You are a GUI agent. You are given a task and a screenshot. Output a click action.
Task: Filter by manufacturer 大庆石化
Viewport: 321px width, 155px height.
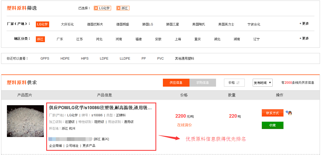tap(67, 24)
